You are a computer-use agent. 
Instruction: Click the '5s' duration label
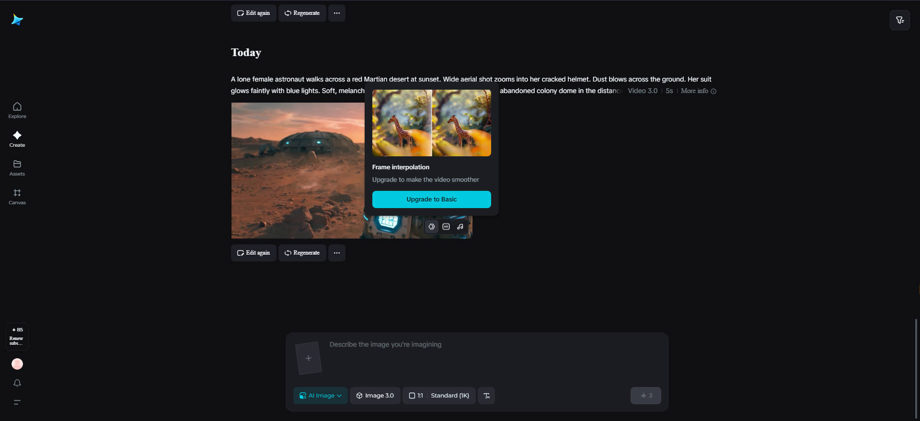click(x=669, y=91)
